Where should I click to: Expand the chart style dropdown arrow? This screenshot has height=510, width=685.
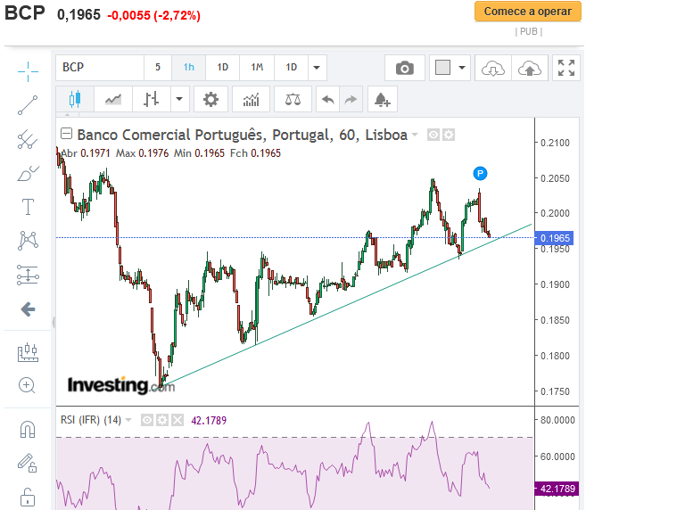tap(180, 99)
